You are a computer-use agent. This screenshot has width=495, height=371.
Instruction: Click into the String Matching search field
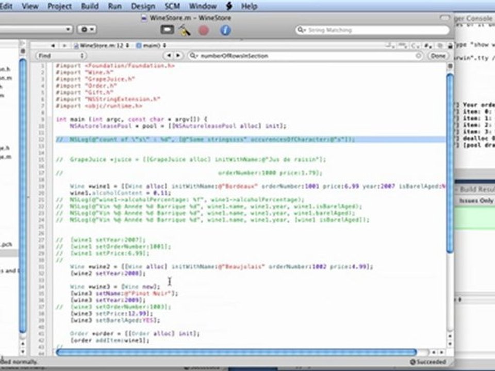tap(372, 30)
